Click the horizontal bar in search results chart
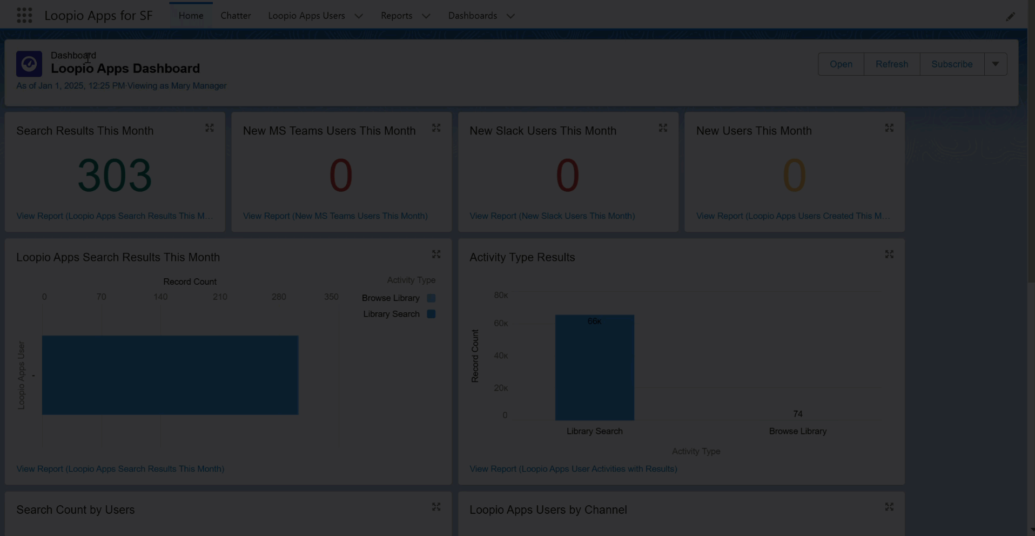Screen dimensions: 1035x536 [x=170, y=375]
